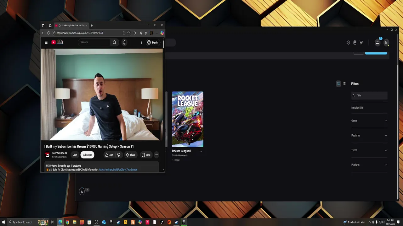Image resolution: width=403 pixels, height=226 pixels.
Task: Add page to favorites with star icon
Action: point(128,33)
